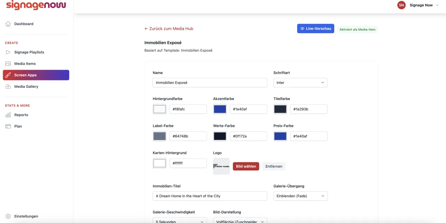Click the Plan card icon
The height and width of the screenshot is (223, 446).
(x=8, y=126)
